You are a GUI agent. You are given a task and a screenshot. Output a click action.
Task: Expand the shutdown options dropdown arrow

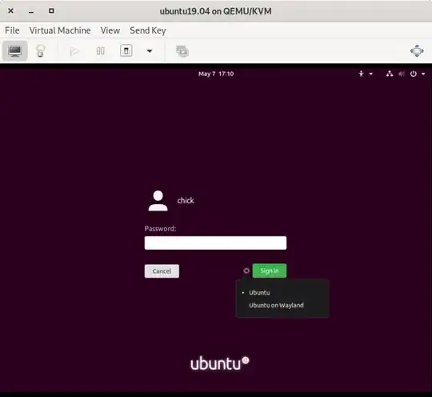(150, 51)
